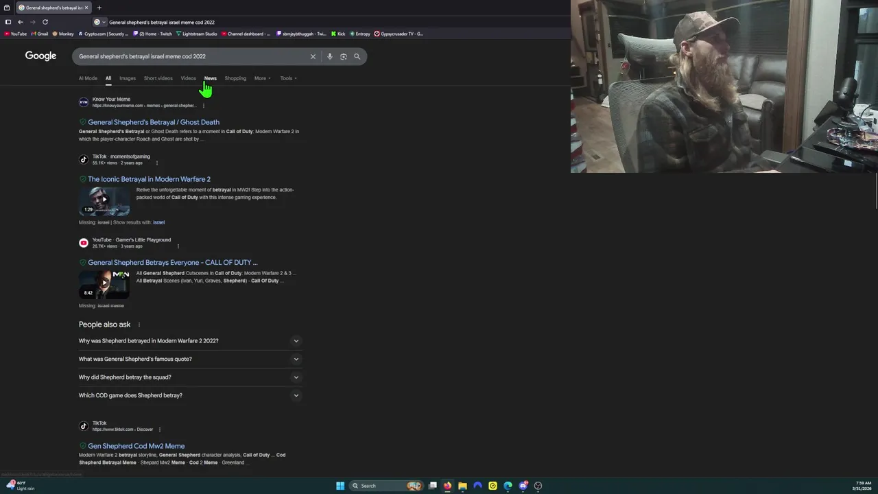Reload the page with the refresh icon
Viewport: 878px width, 494px height.
45,22
